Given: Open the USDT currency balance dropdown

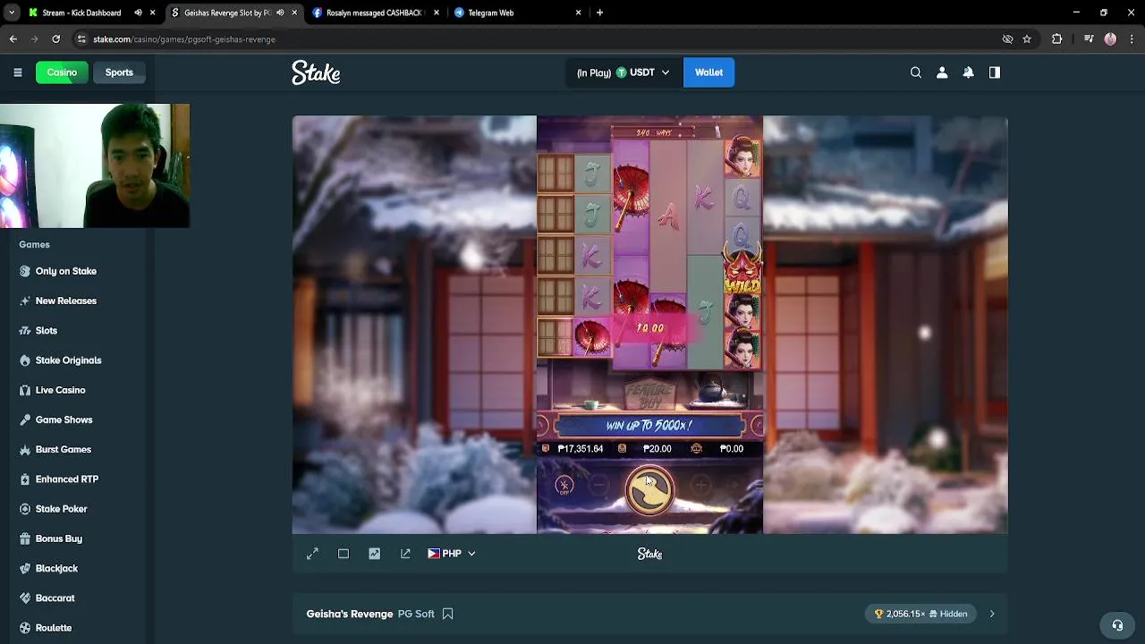Looking at the screenshot, I should point(623,72).
